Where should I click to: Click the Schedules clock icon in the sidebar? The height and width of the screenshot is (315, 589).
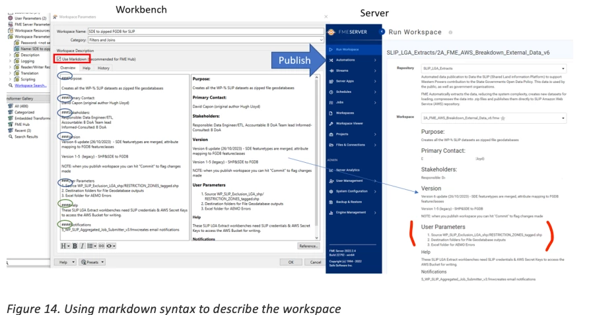pos(331,92)
